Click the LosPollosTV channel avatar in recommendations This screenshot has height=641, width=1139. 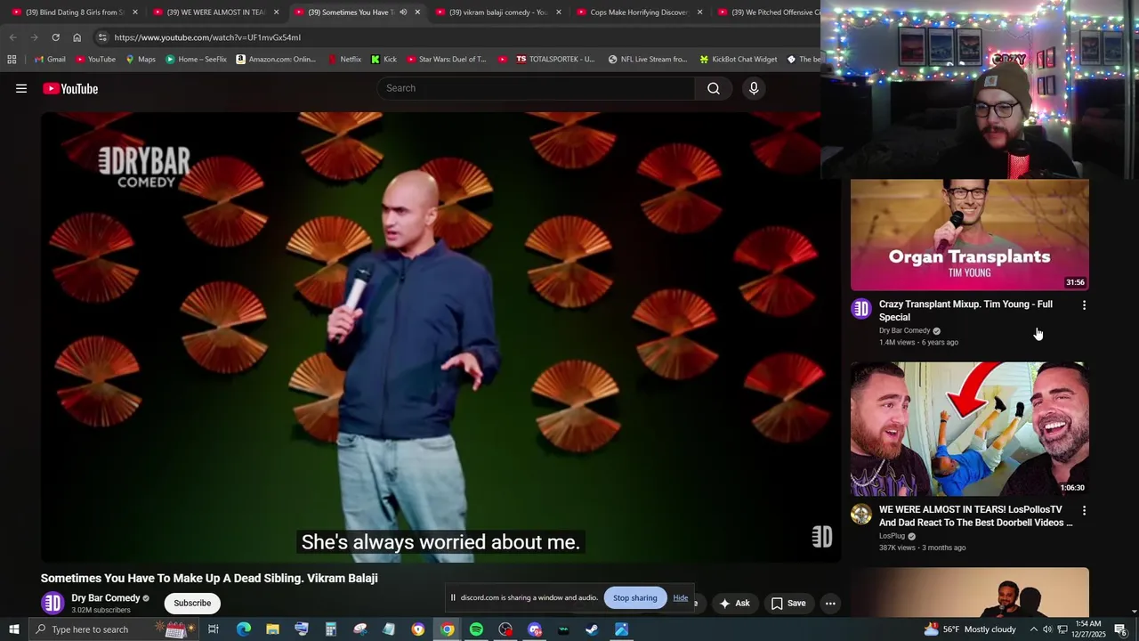pyautogui.click(x=860, y=514)
